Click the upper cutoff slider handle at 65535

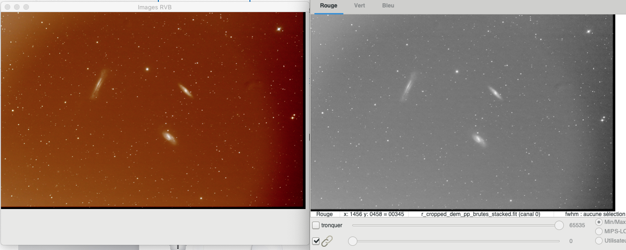559,225
